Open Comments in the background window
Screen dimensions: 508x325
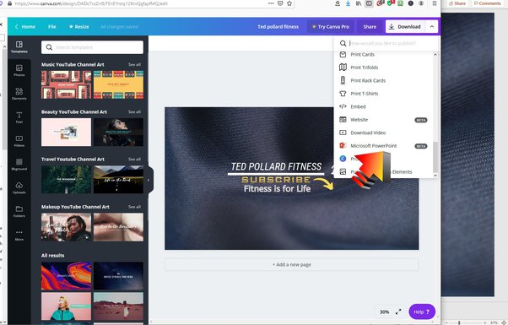tap(487, 3)
